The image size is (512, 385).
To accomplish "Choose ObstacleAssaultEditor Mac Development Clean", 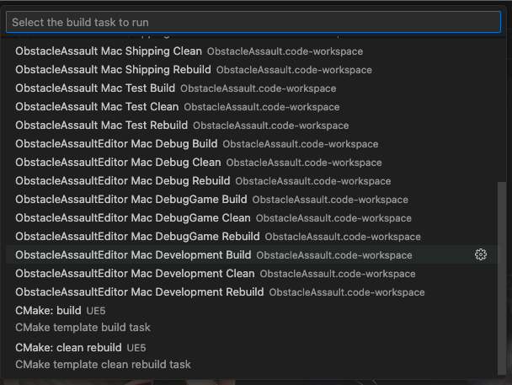I will (253, 274).
